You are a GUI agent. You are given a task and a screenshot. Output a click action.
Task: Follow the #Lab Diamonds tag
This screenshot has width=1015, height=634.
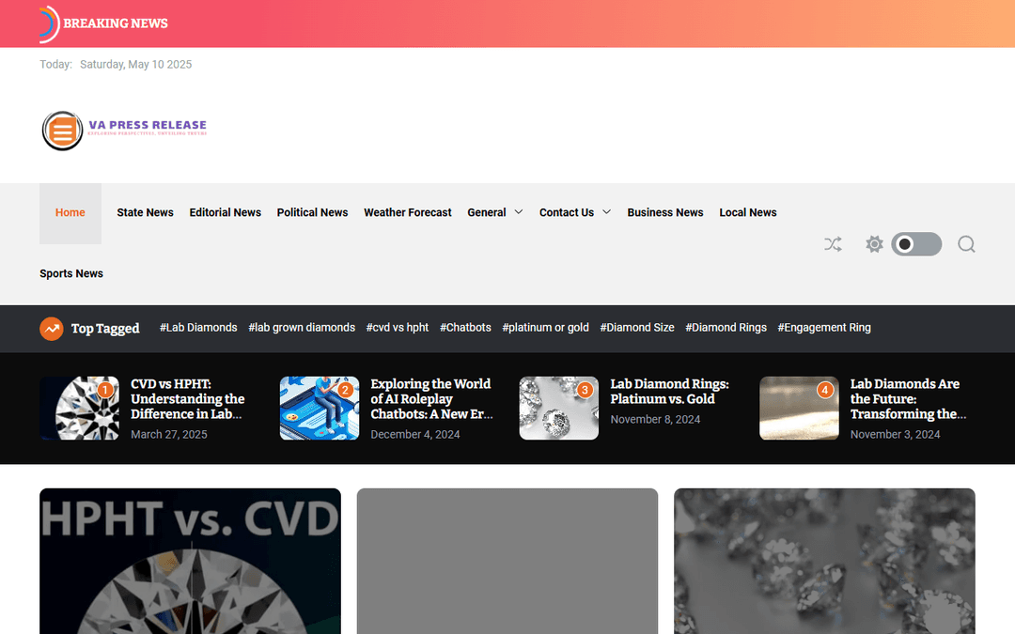[198, 328]
